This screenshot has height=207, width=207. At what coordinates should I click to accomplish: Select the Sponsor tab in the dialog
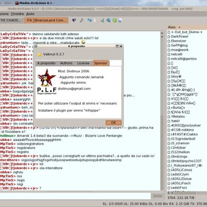coord(100,63)
